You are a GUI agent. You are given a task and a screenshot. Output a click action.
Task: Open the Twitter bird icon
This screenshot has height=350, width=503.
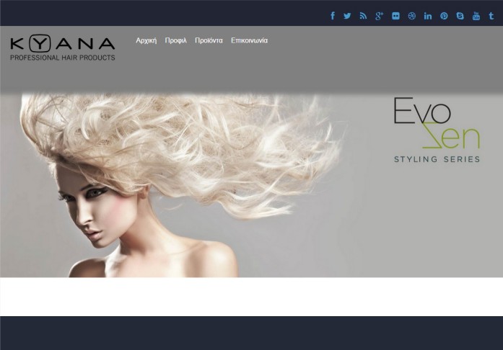pos(347,16)
